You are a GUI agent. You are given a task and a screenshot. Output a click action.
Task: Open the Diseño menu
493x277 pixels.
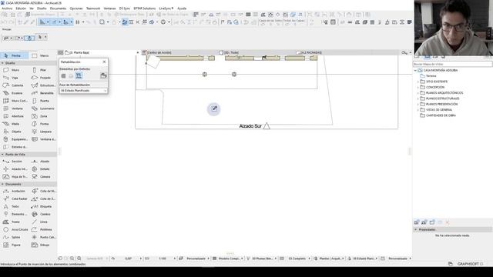point(42,8)
